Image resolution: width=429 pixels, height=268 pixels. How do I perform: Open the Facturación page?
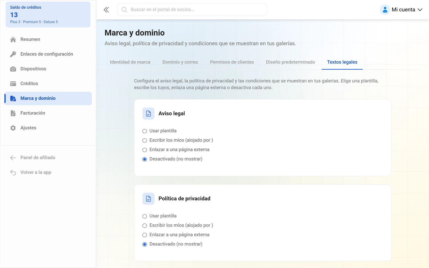(x=48, y=113)
